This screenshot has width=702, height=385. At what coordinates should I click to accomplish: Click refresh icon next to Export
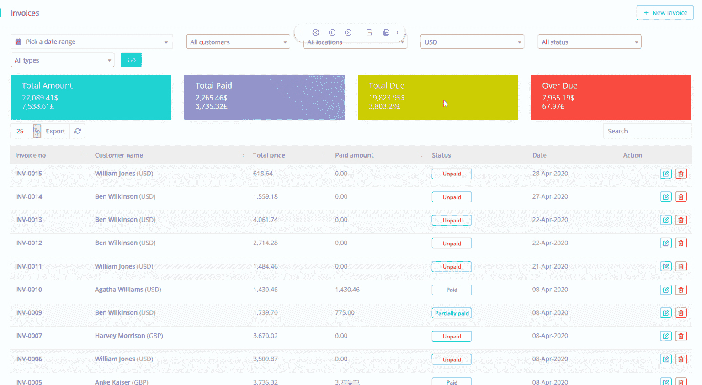click(x=78, y=131)
